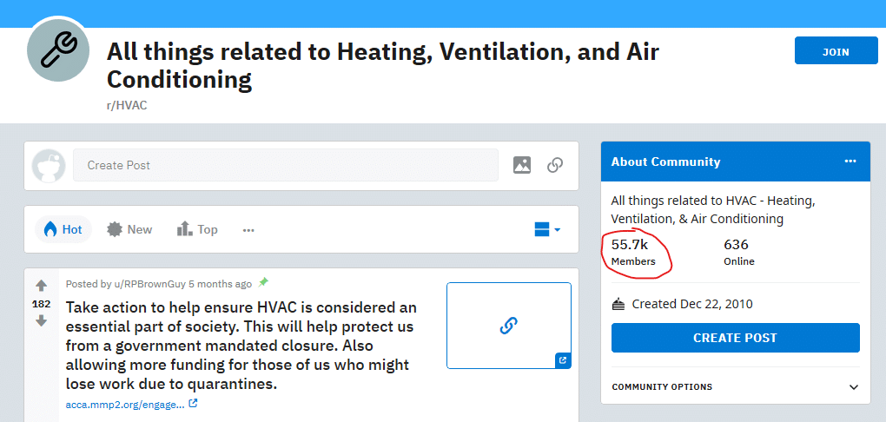Click the Reddit avatar next to Create Post

tap(49, 166)
